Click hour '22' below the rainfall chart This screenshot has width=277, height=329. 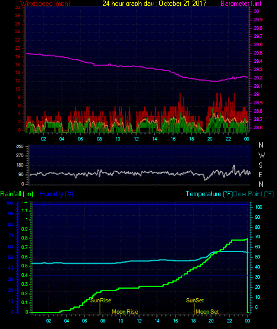[x=229, y=321]
